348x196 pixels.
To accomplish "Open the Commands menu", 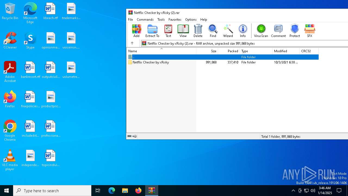I will coord(145,20).
